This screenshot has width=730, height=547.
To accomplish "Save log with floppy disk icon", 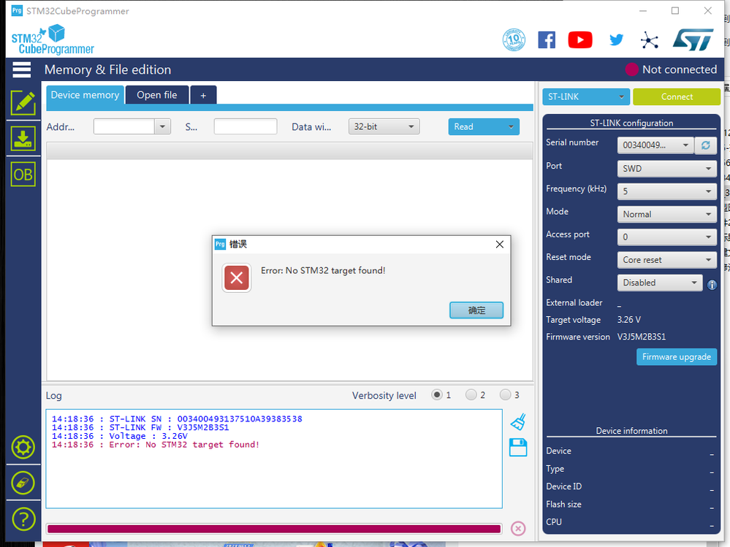I will 518,448.
